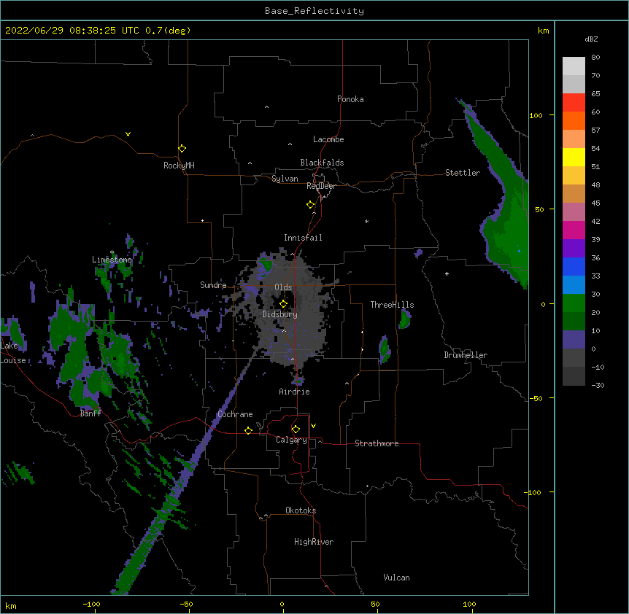Click the Stettler city label
Image resolution: width=629 pixels, height=614 pixels.
(x=463, y=173)
